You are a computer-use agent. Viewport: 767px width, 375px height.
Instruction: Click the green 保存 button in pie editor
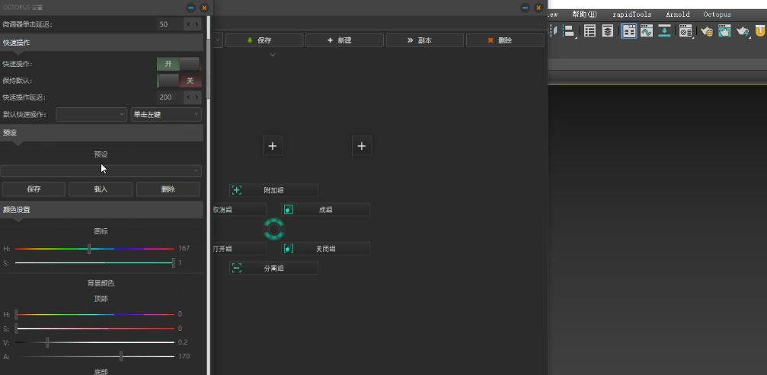tap(264, 40)
